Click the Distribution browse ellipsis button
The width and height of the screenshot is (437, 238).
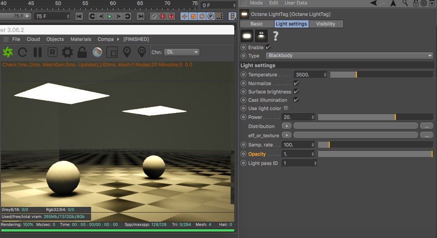coord(426,126)
